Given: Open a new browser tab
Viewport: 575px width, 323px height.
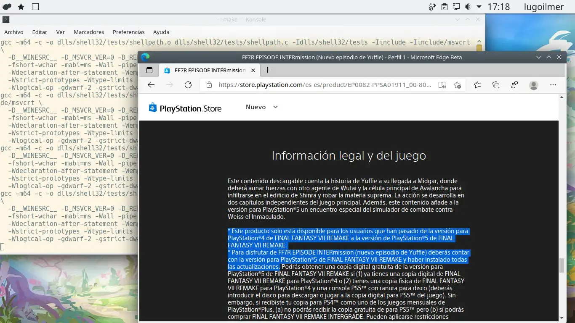Looking at the screenshot, I should click(x=267, y=70).
